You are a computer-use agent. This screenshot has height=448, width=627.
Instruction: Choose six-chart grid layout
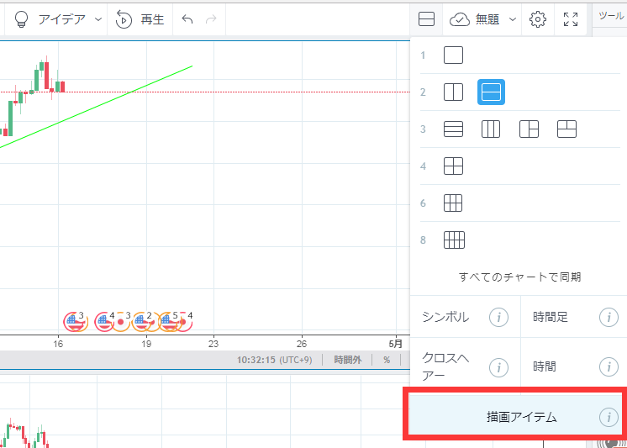(x=453, y=203)
